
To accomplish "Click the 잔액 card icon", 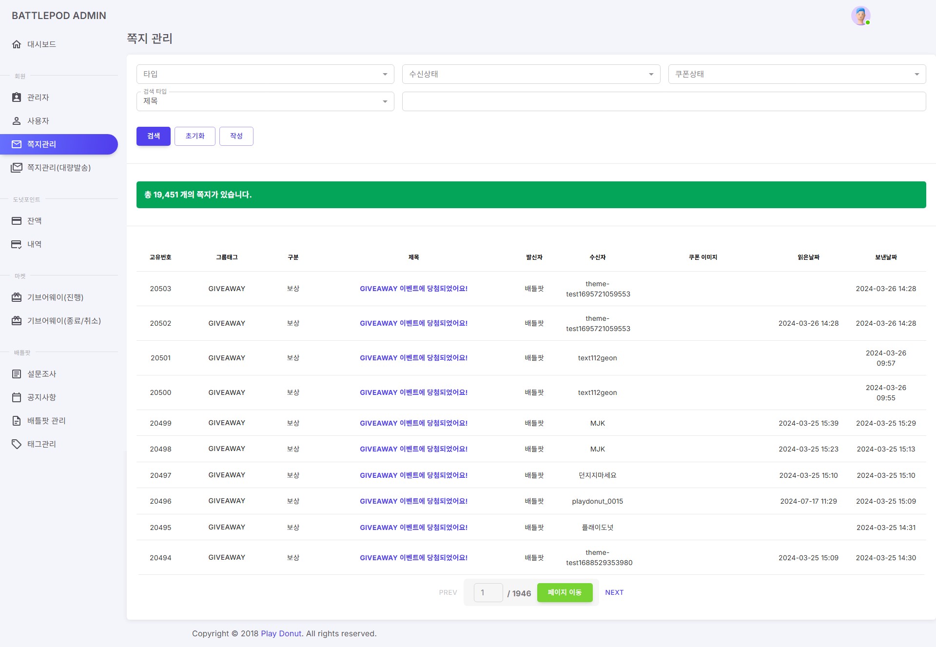I will tap(17, 221).
